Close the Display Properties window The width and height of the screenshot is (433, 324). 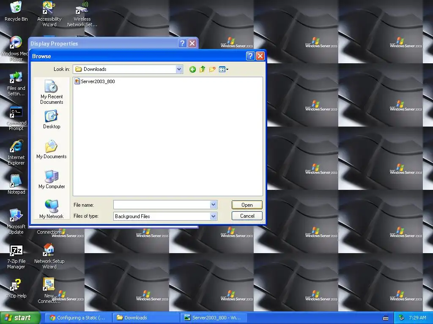(192, 43)
